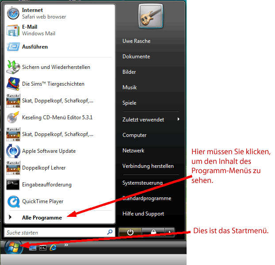Open Bilder folder
This screenshot has width=275, height=265.
[129, 72]
